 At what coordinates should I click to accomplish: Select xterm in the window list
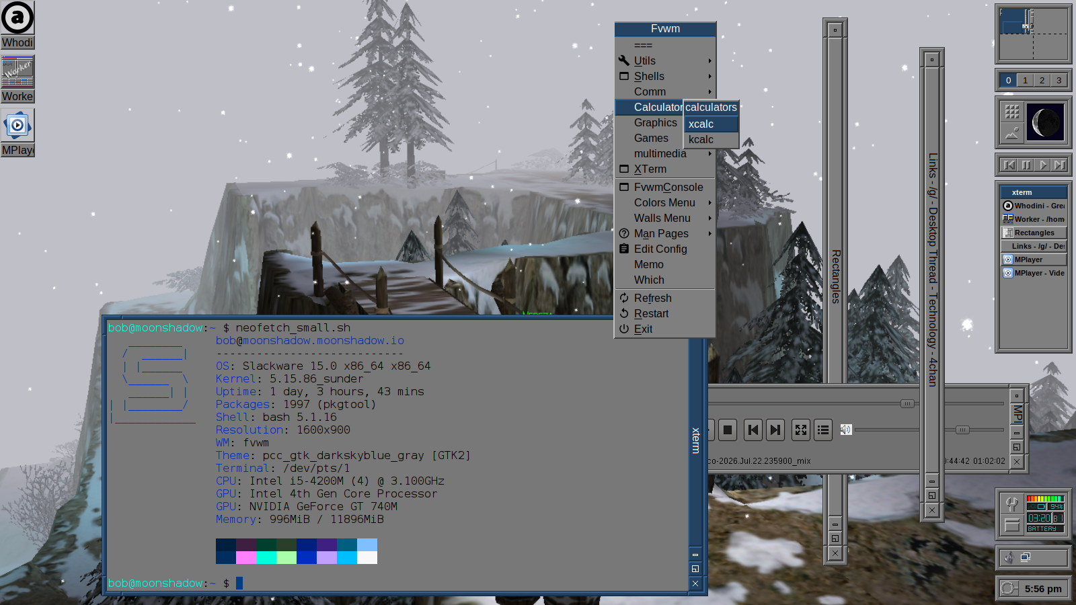point(1034,192)
